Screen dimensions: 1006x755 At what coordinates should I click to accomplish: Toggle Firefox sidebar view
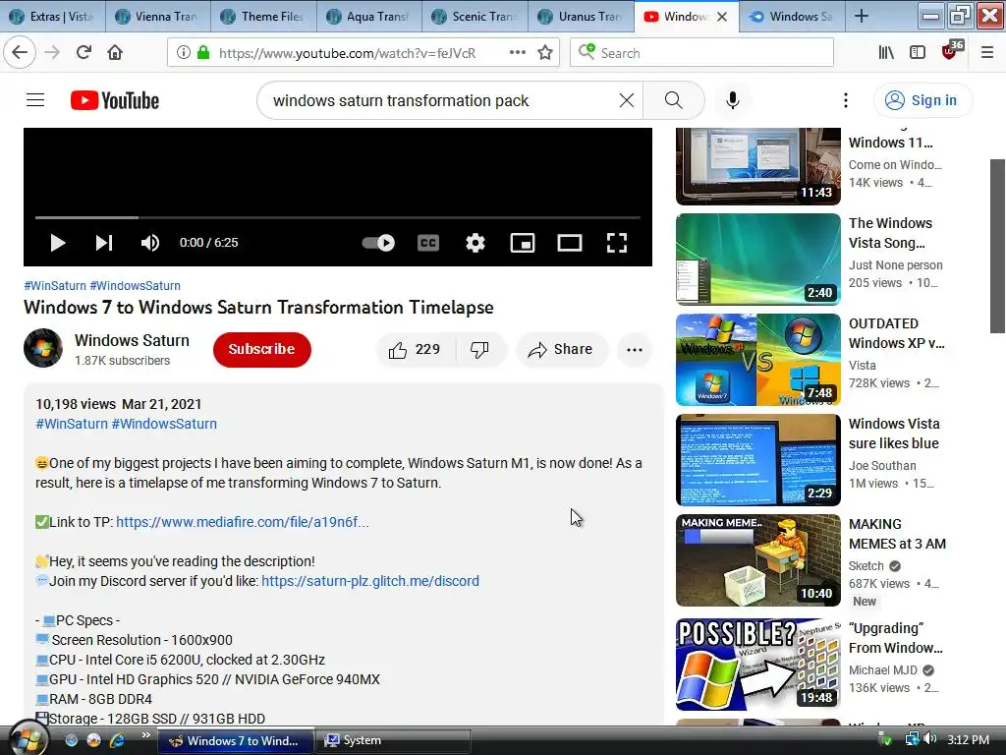point(918,53)
